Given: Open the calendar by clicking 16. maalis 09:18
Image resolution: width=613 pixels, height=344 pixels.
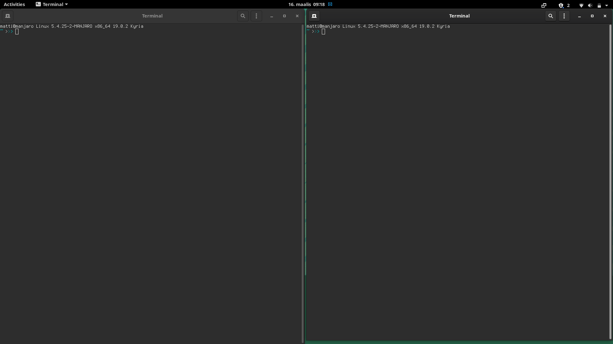Looking at the screenshot, I should pos(306,4).
